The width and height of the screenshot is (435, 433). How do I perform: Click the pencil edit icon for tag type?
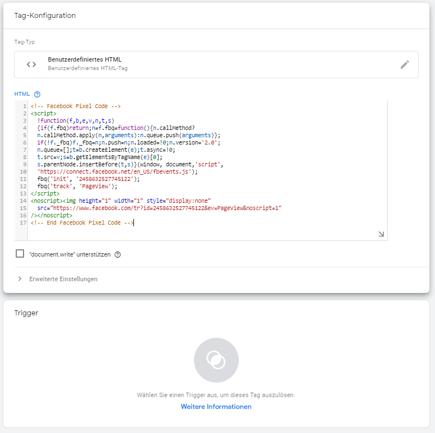pos(405,64)
